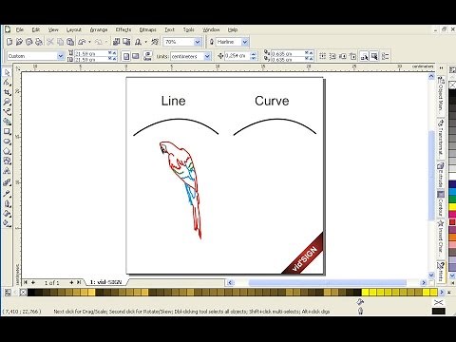This screenshot has width=456, height=342.
Task: Select the Text tool in the toolbox
Action: (7, 171)
